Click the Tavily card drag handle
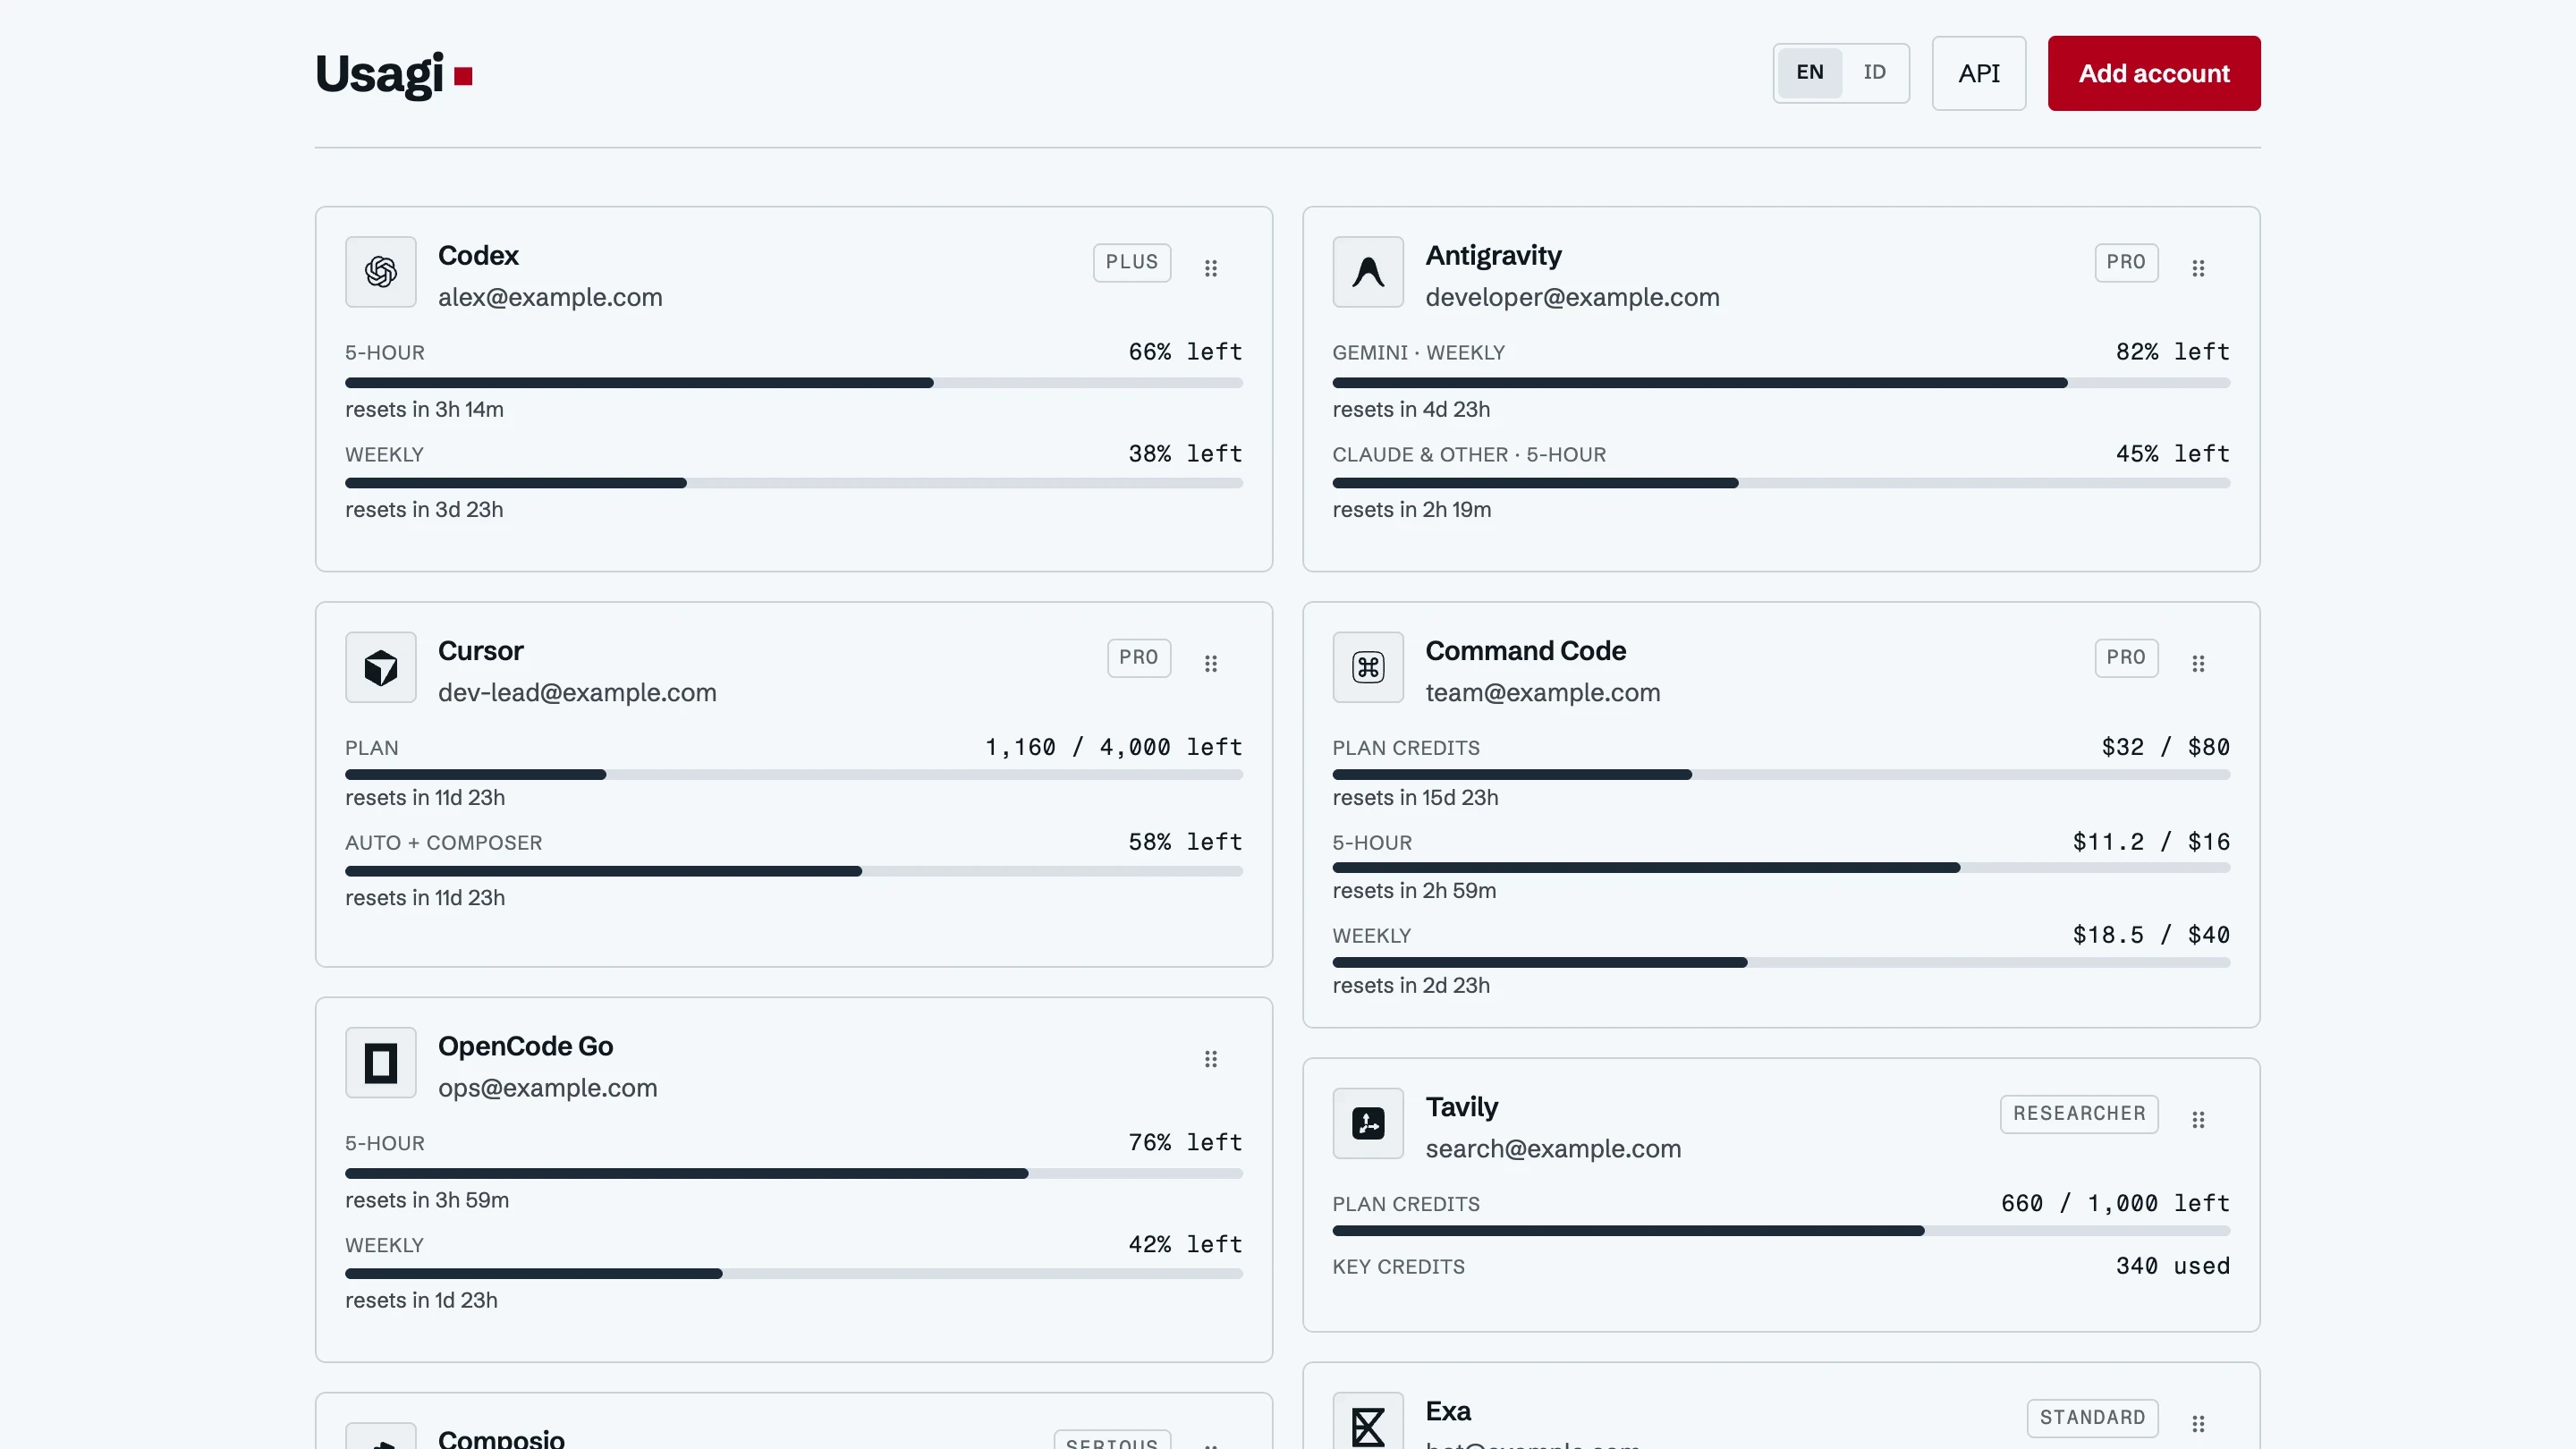Viewport: 2576px width, 1449px height. point(2197,1119)
